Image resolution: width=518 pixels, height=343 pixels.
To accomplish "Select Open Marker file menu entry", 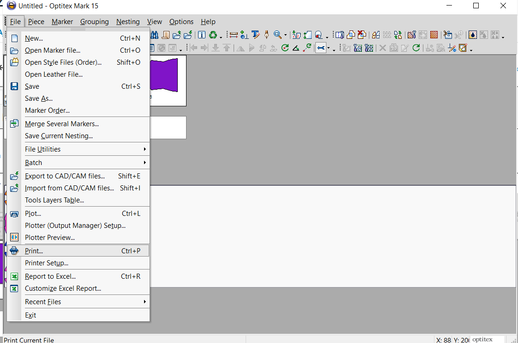I will [78, 50].
